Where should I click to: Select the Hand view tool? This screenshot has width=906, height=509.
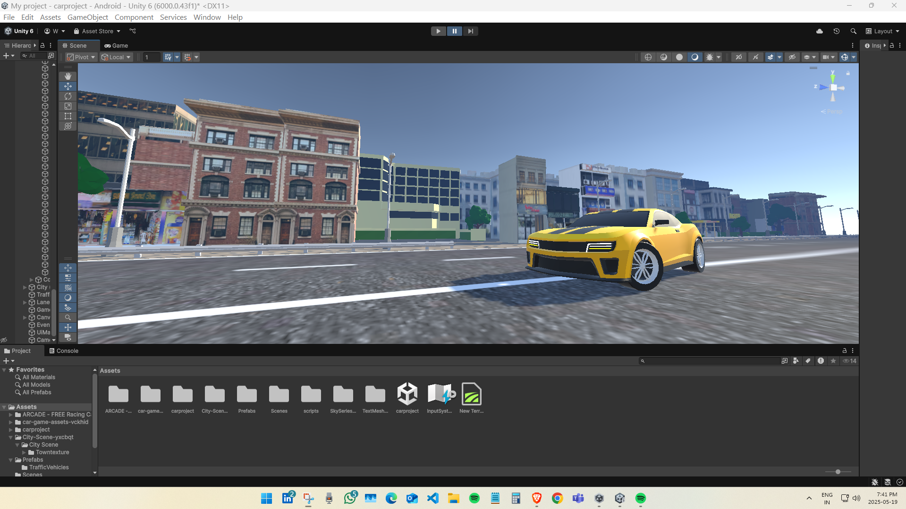(68, 76)
